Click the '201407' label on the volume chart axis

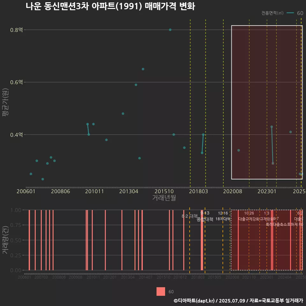pos(146,277)
